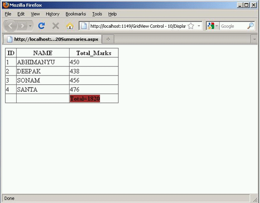
Task: Open the Tools menu
Action: tap(97, 14)
